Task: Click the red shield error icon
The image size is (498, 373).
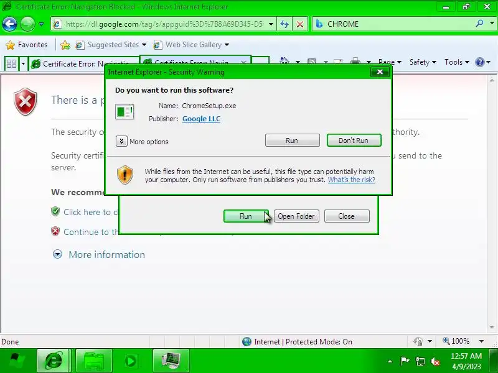Action: (x=25, y=101)
